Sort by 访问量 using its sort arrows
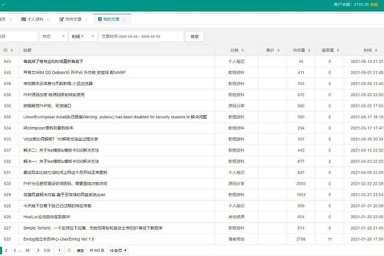The width and height of the screenshot is (384, 256). 309,50
